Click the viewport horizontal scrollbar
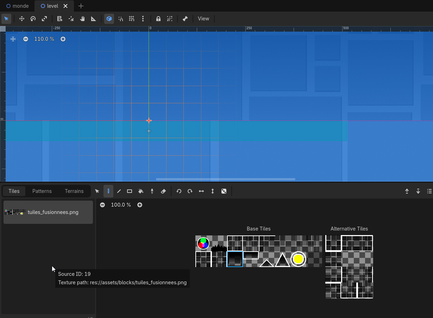Screen dimensions: 433x318 [x=225, y=179]
